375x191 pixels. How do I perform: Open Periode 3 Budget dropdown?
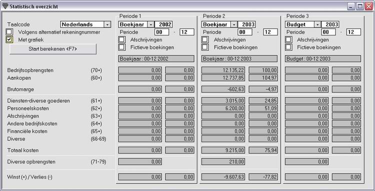coord(317,24)
